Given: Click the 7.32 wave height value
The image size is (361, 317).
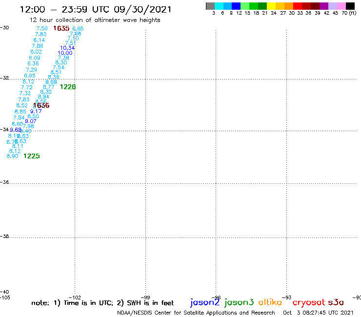Looking at the screenshot, I should pos(25,93).
